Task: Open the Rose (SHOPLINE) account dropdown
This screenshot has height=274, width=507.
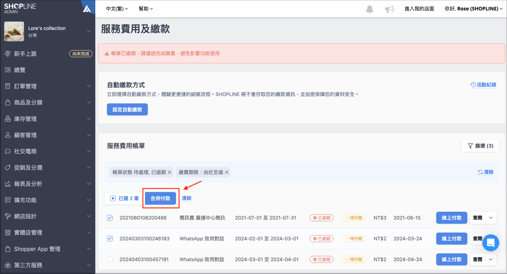Action: 474,9
